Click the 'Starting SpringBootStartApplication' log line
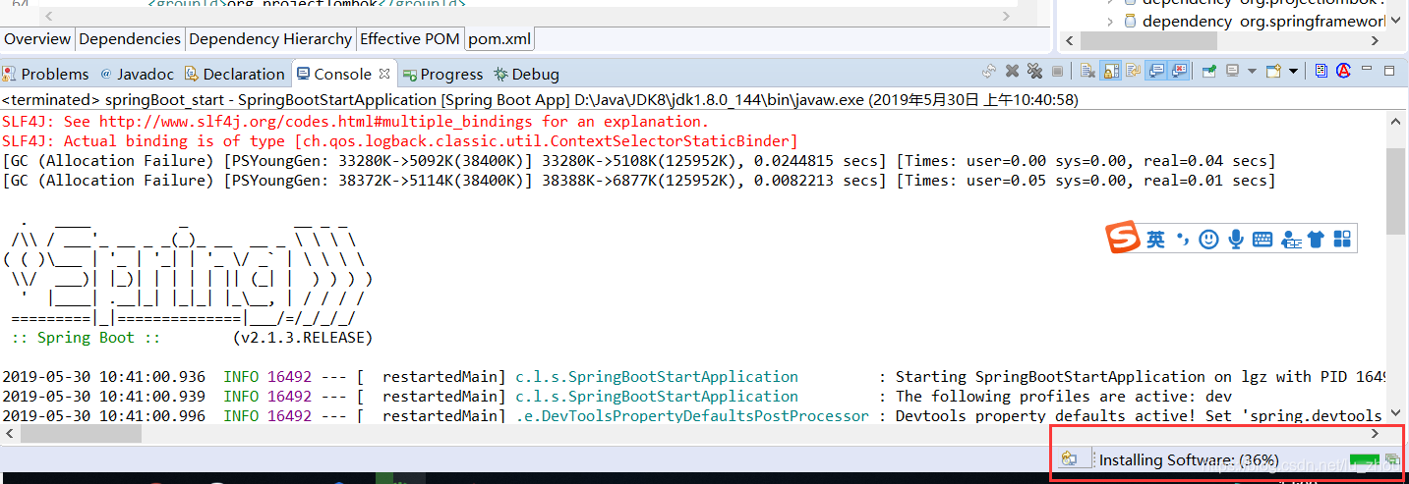 pos(694,377)
